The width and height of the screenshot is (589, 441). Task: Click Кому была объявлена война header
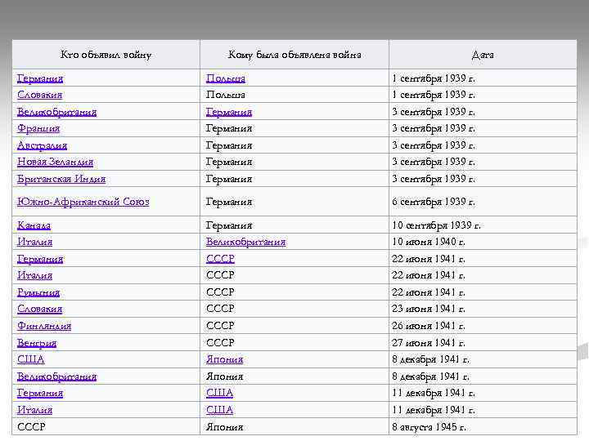point(294,55)
